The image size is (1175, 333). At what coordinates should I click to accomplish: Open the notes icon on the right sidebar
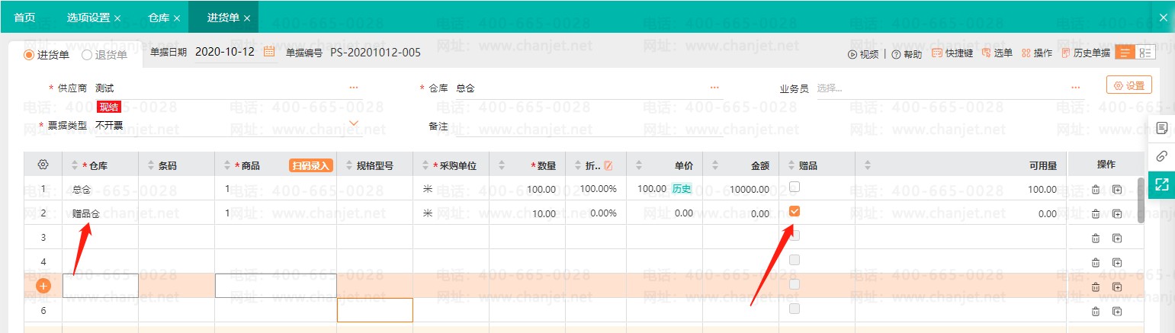click(1162, 127)
